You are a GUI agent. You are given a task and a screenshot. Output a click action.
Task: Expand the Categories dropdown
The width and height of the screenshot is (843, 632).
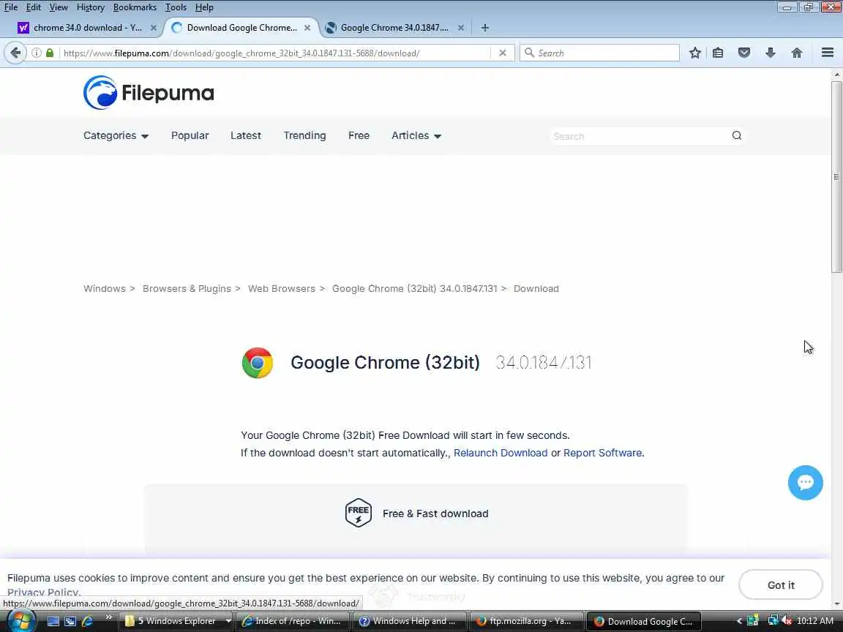click(116, 135)
